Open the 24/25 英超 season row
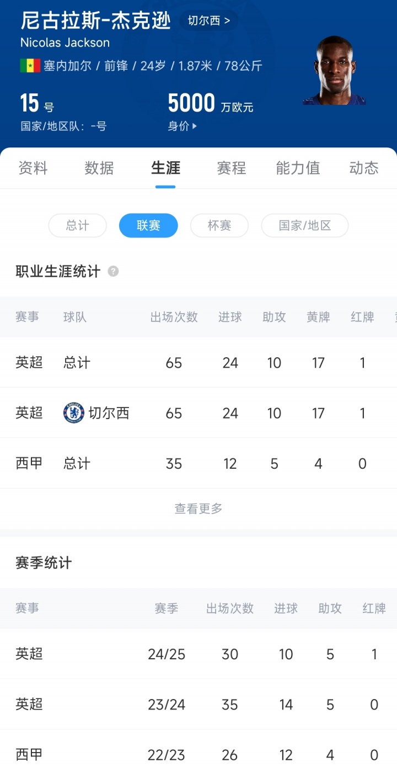Screen dimensions: 397x773 pyautogui.click(x=198, y=654)
